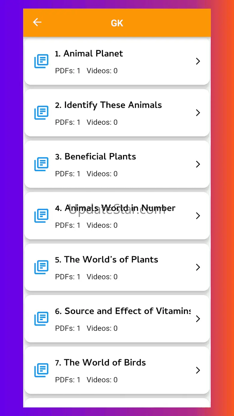This screenshot has height=416, width=234.
Task: Tap document icon beside Animals World in Number
Action: pyautogui.click(x=41, y=216)
